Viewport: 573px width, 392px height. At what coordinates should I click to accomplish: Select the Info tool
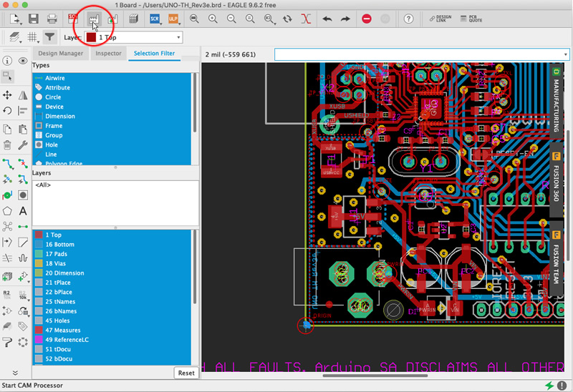(x=7, y=61)
